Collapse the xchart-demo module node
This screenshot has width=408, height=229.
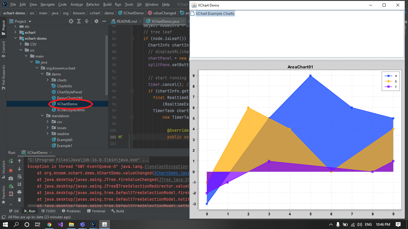pos(16,38)
